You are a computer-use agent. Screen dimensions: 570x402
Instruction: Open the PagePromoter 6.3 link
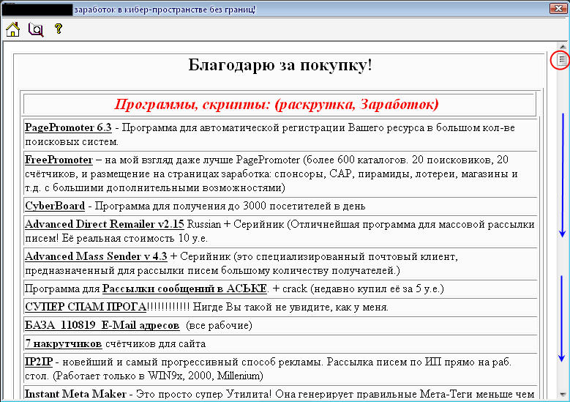pyautogui.click(x=68, y=127)
